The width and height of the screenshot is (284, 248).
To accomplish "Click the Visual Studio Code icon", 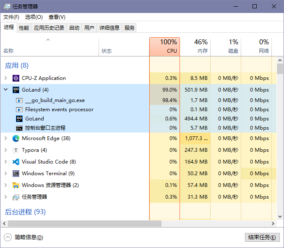I will (16, 162).
